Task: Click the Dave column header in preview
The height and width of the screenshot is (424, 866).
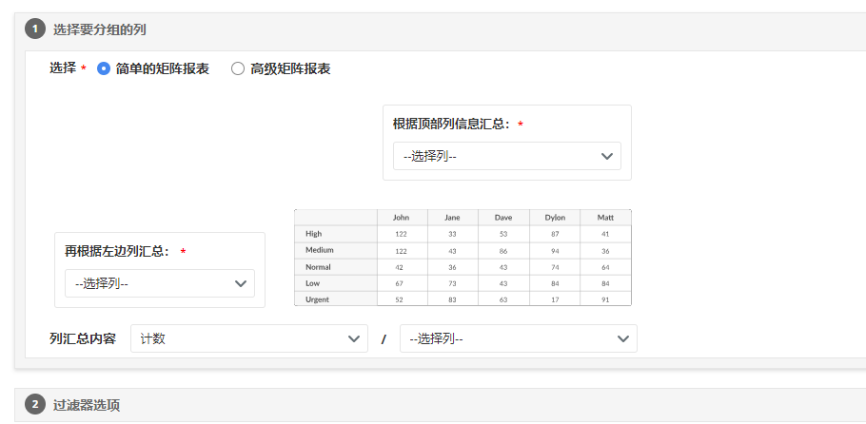Action: 503,218
